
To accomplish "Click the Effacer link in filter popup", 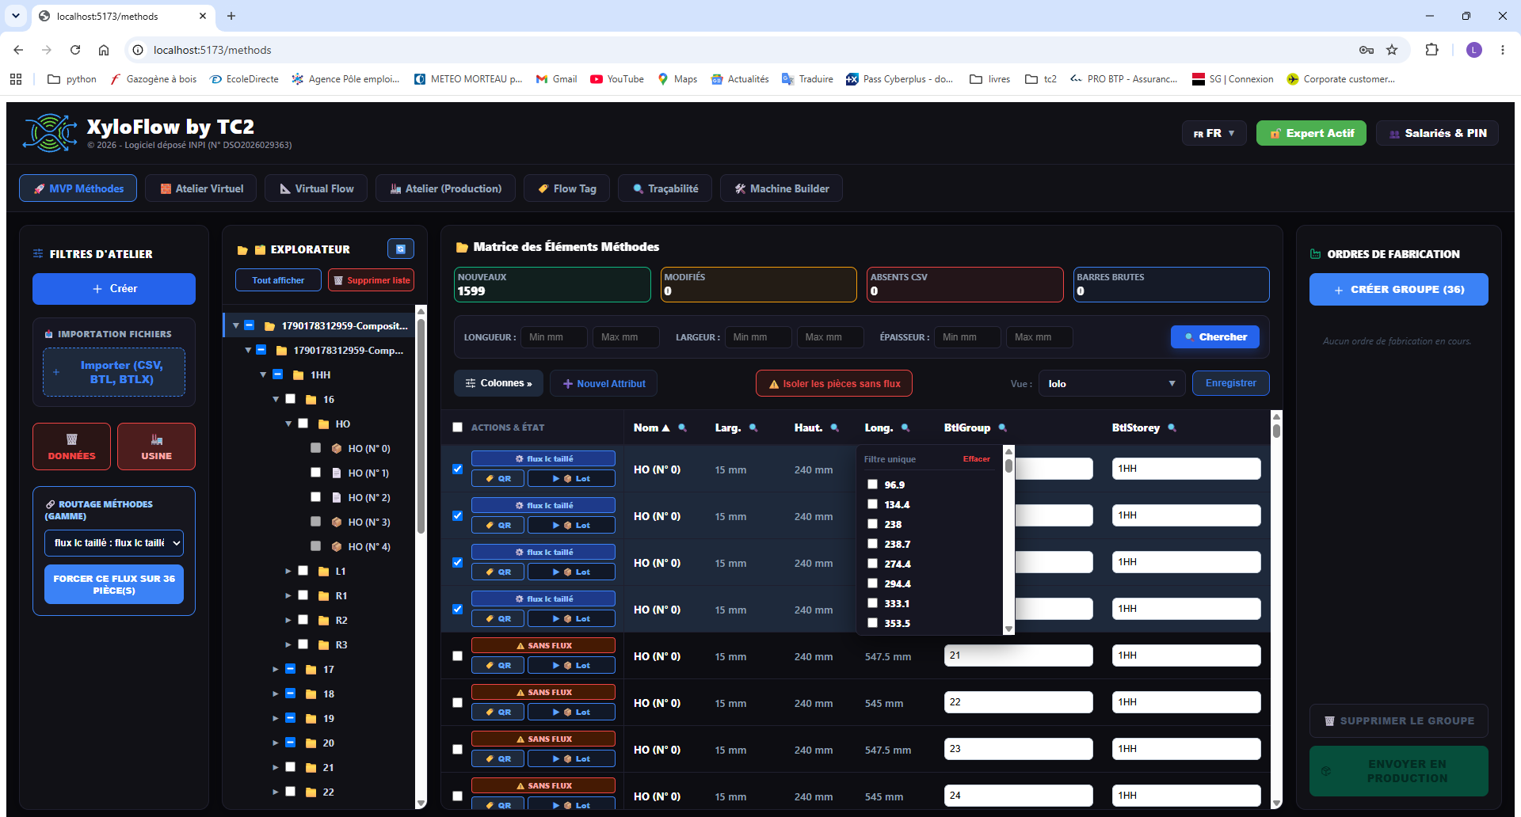I will point(977,459).
